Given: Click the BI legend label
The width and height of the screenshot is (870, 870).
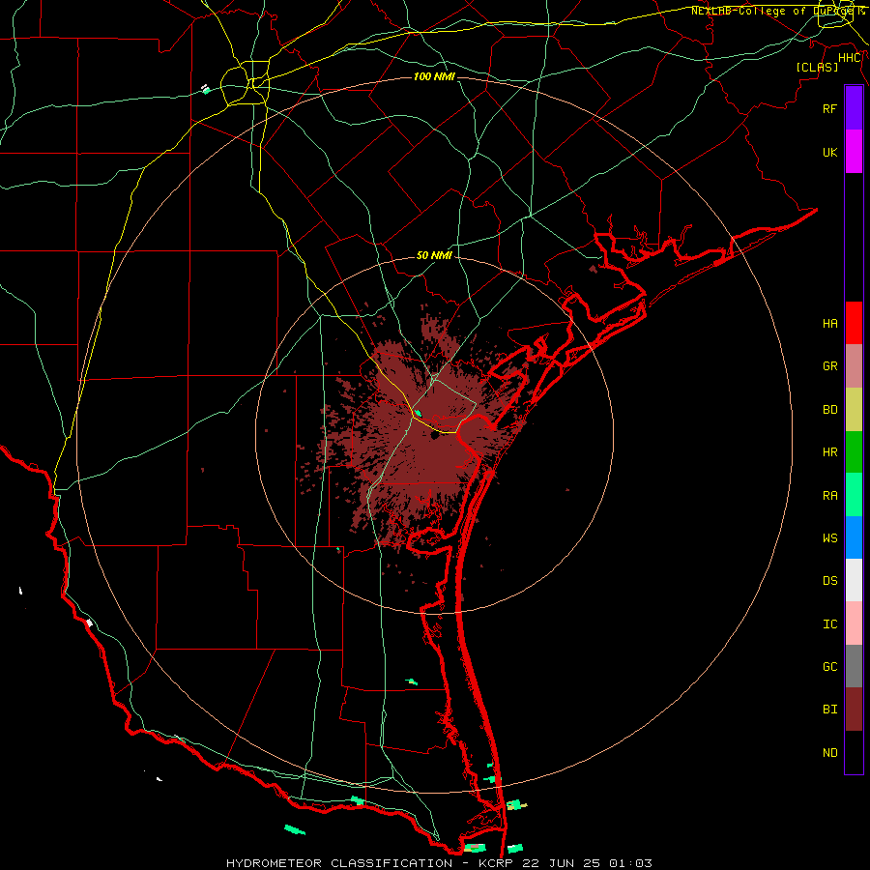Looking at the screenshot, I should (x=830, y=710).
